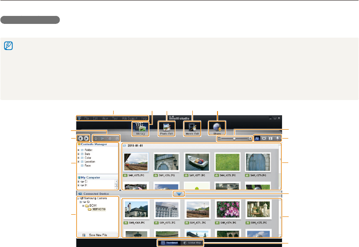Open the Movie Edit mode
This screenshot has width=359, height=247.
pyautogui.click(x=192, y=129)
